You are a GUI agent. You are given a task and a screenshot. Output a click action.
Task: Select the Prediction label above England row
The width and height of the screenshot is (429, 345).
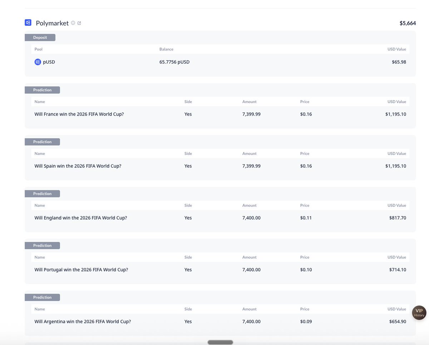coord(42,194)
